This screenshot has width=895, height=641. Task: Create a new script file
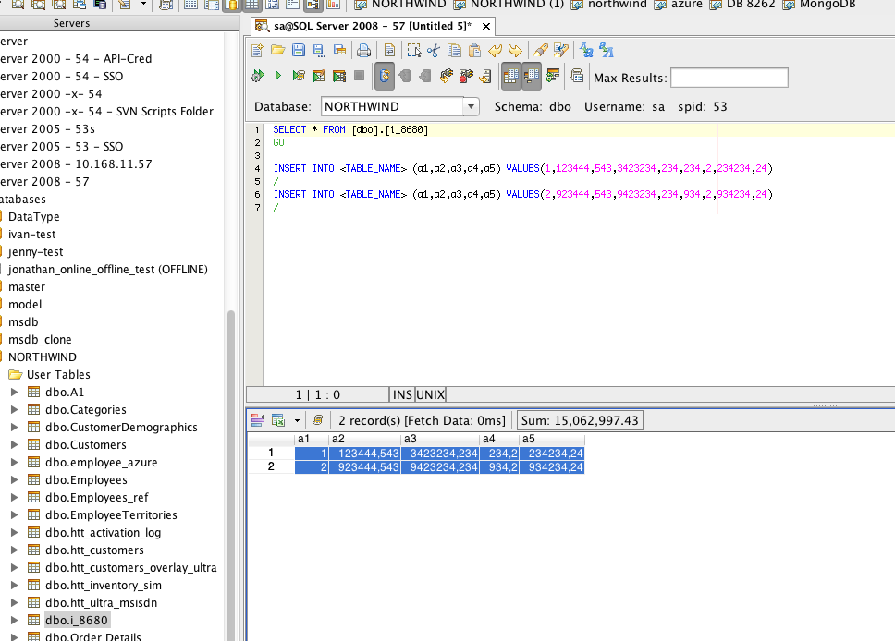(x=257, y=51)
